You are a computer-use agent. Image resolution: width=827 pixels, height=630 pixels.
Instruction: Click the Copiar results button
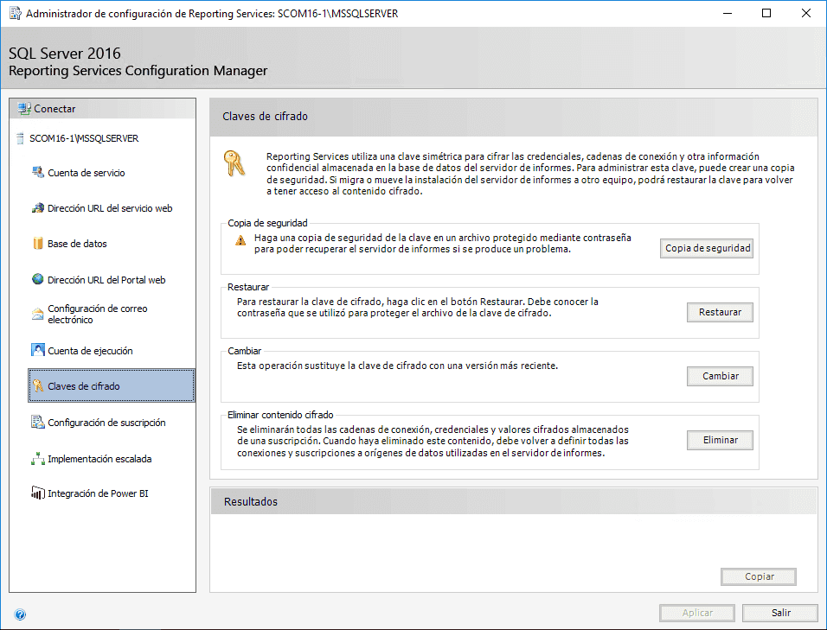759,576
